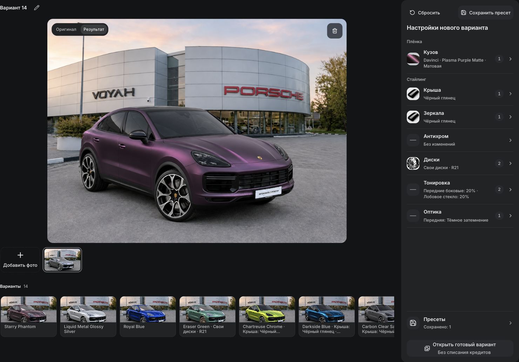Click the Сохранить пресет button
Image resolution: width=519 pixels, height=362 pixels.
(x=485, y=13)
